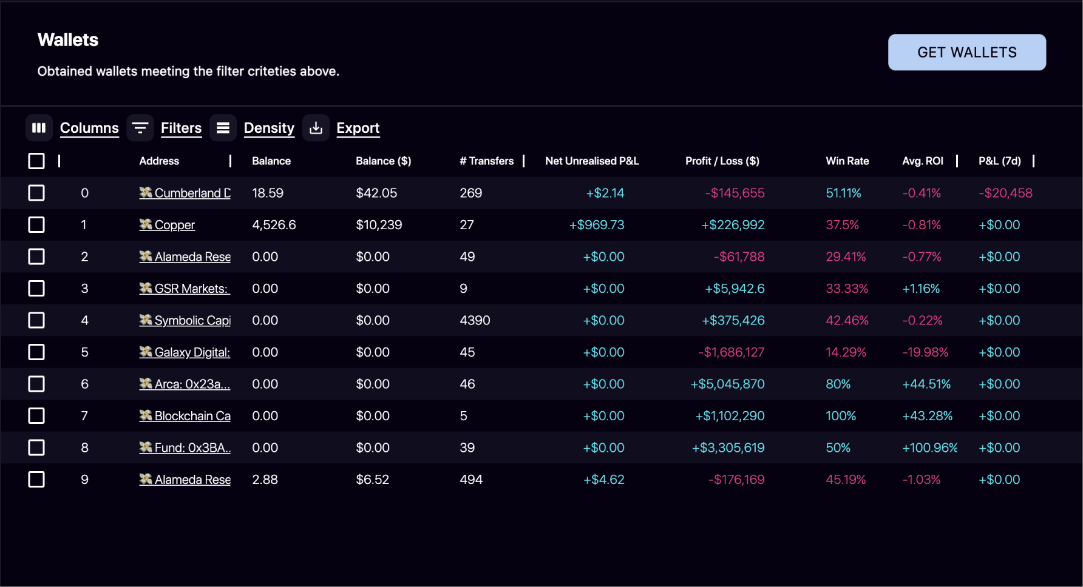Viewport: 1083px width, 587px height.
Task: Click the entity icon beside Blockchain Ca
Action: click(x=146, y=415)
